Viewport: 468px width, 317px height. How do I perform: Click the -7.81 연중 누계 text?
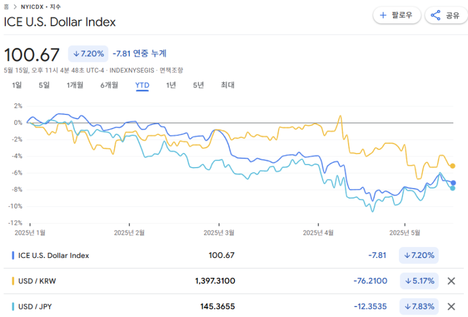139,54
